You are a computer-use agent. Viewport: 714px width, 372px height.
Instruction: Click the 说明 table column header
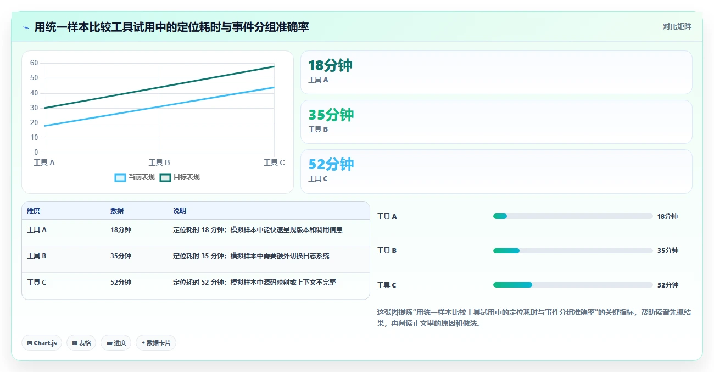coord(180,211)
